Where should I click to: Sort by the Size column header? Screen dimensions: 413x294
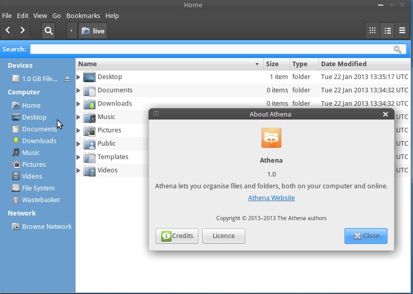[276, 64]
